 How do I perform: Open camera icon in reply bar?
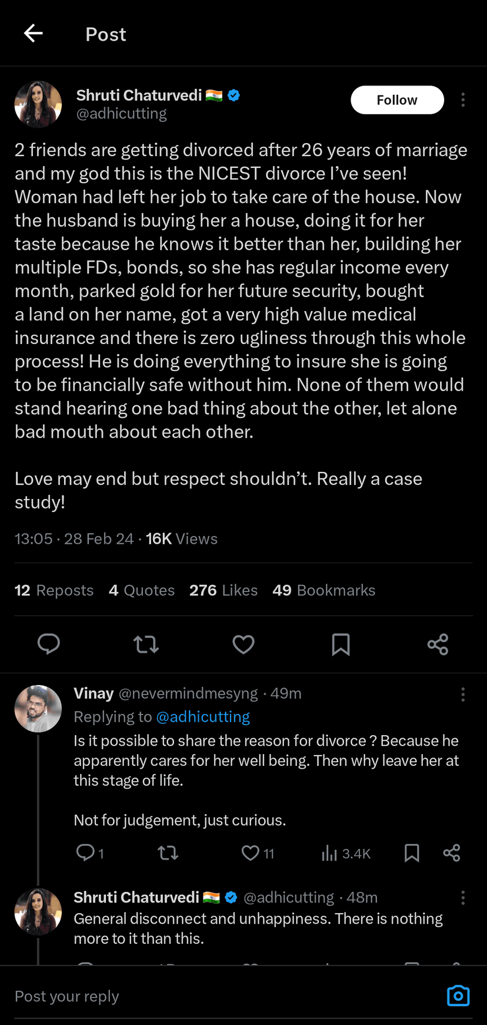(458, 996)
